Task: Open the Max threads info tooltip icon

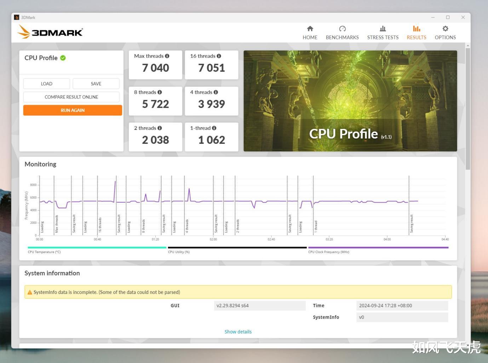Action: coord(166,56)
